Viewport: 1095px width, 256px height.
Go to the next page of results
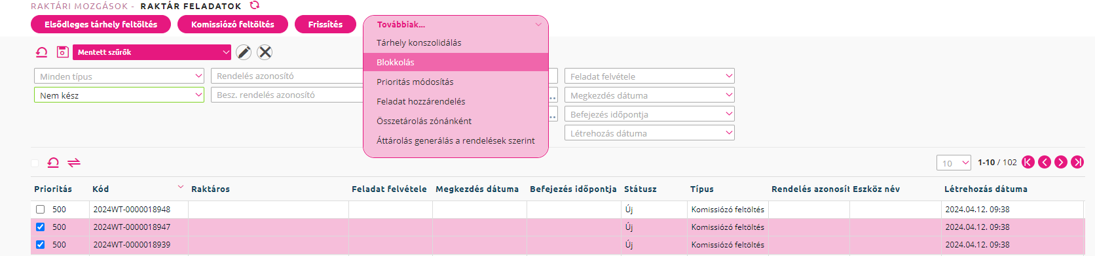tap(1061, 162)
